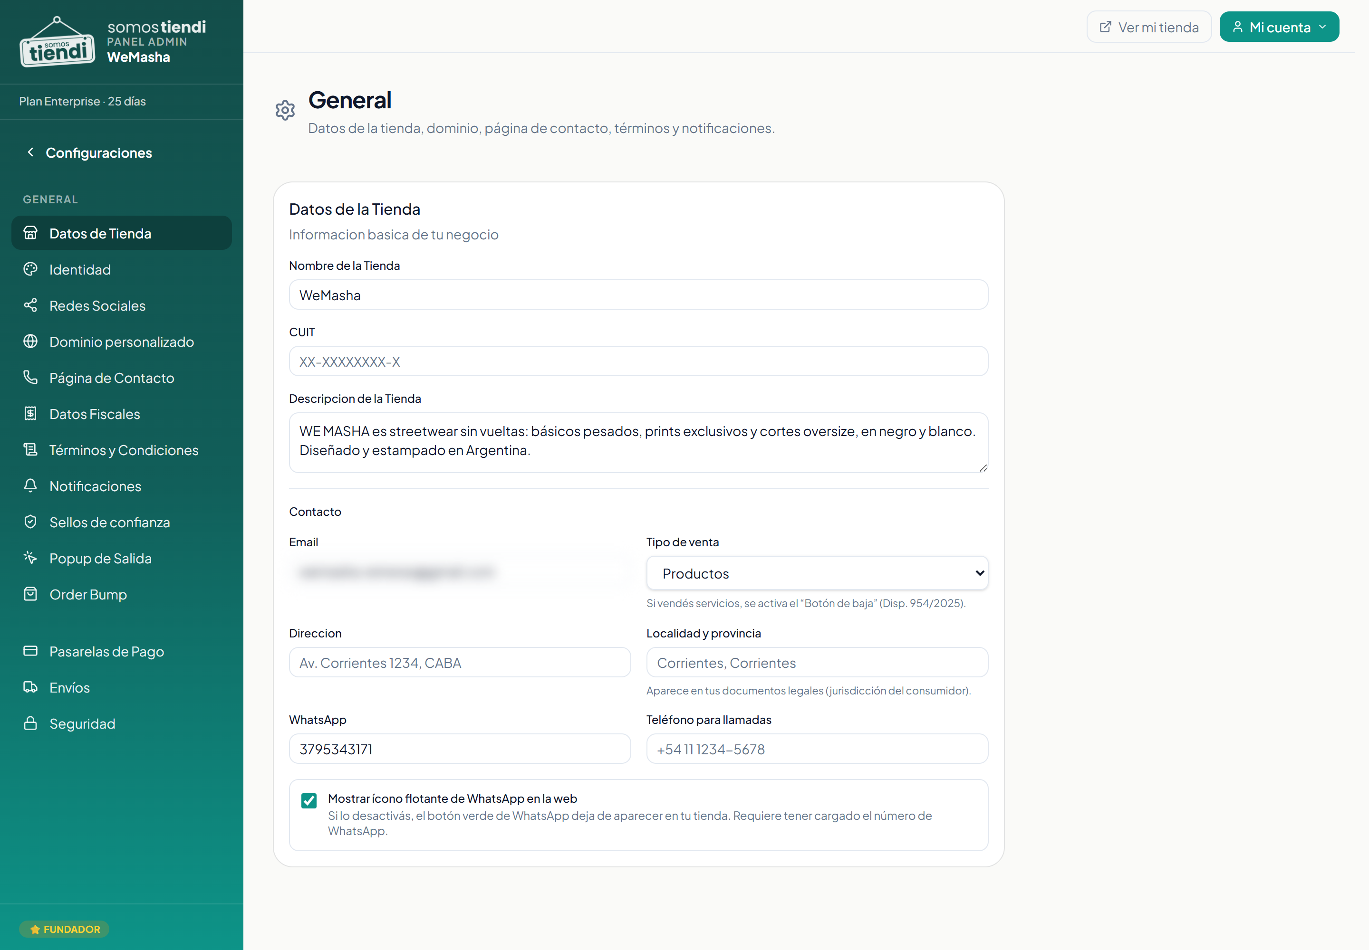
Task: Click the store icon for Datos de Tienda
Action: (x=30, y=233)
